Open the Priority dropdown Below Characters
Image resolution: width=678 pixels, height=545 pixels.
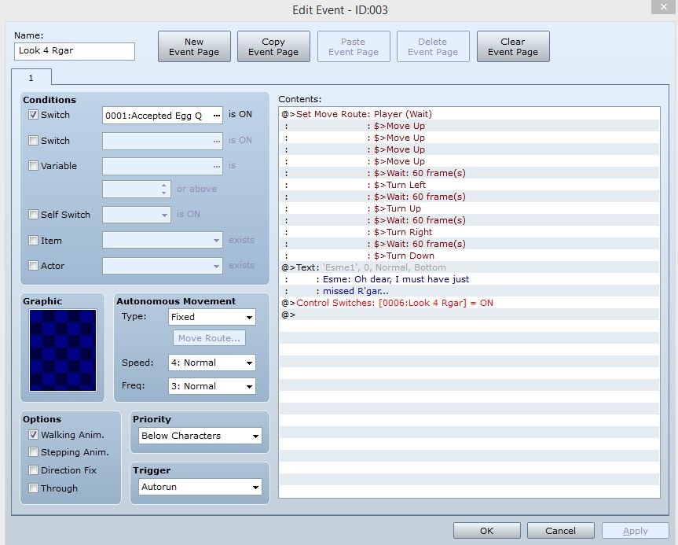pyautogui.click(x=200, y=436)
